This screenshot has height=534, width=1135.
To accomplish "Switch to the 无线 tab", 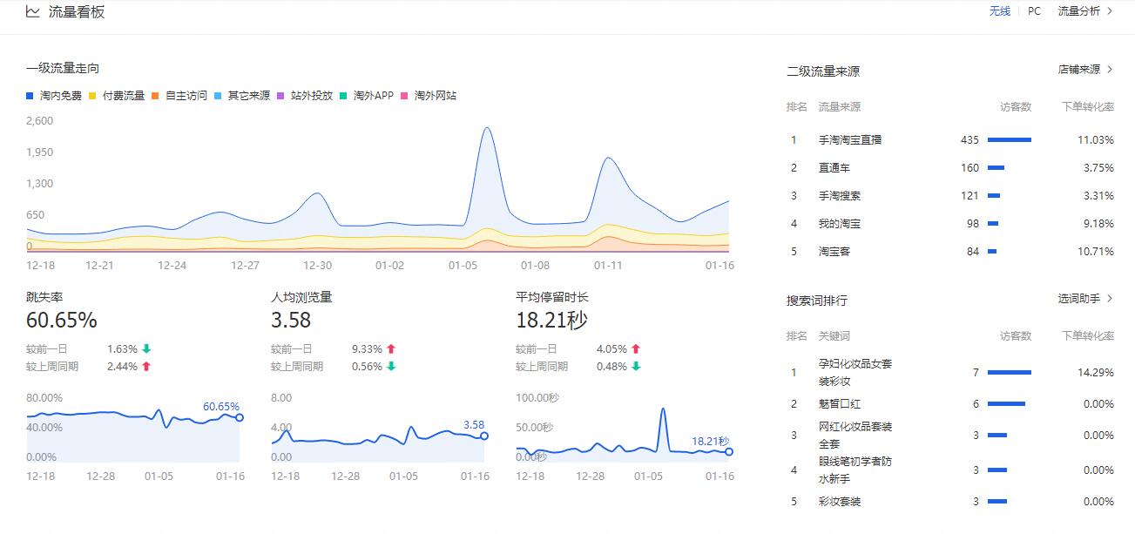I will pyautogui.click(x=999, y=11).
